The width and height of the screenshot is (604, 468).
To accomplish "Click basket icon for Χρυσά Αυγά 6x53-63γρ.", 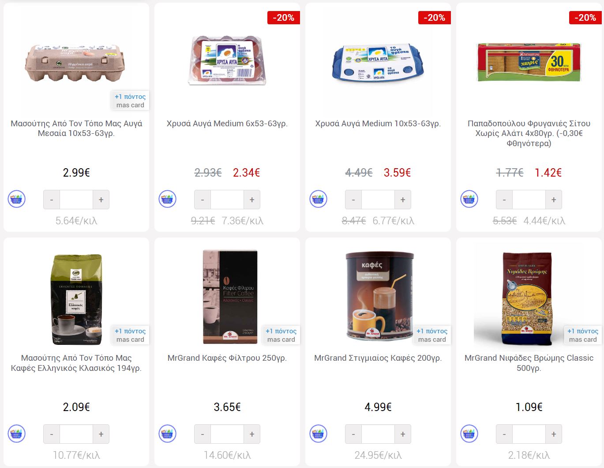I will point(168,199).
